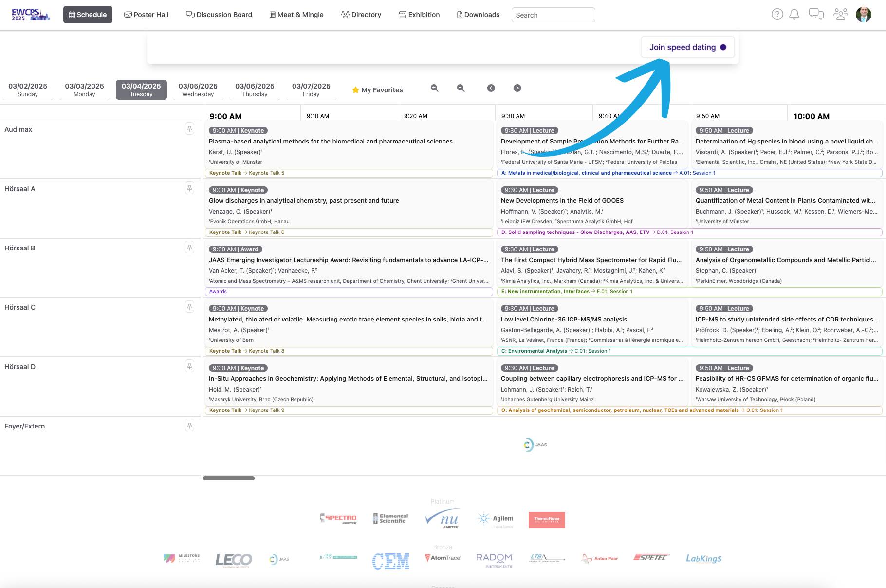The height and width of the screenshot is (588, 886).
Task: Go to previous time range arrow
Action: pyautogui.click(x=491, y=88)
